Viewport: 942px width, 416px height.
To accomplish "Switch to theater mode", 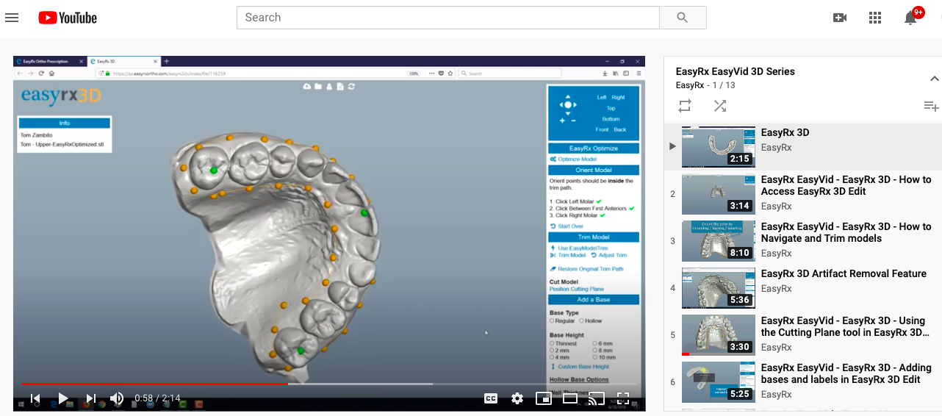I will pos(570,398).
